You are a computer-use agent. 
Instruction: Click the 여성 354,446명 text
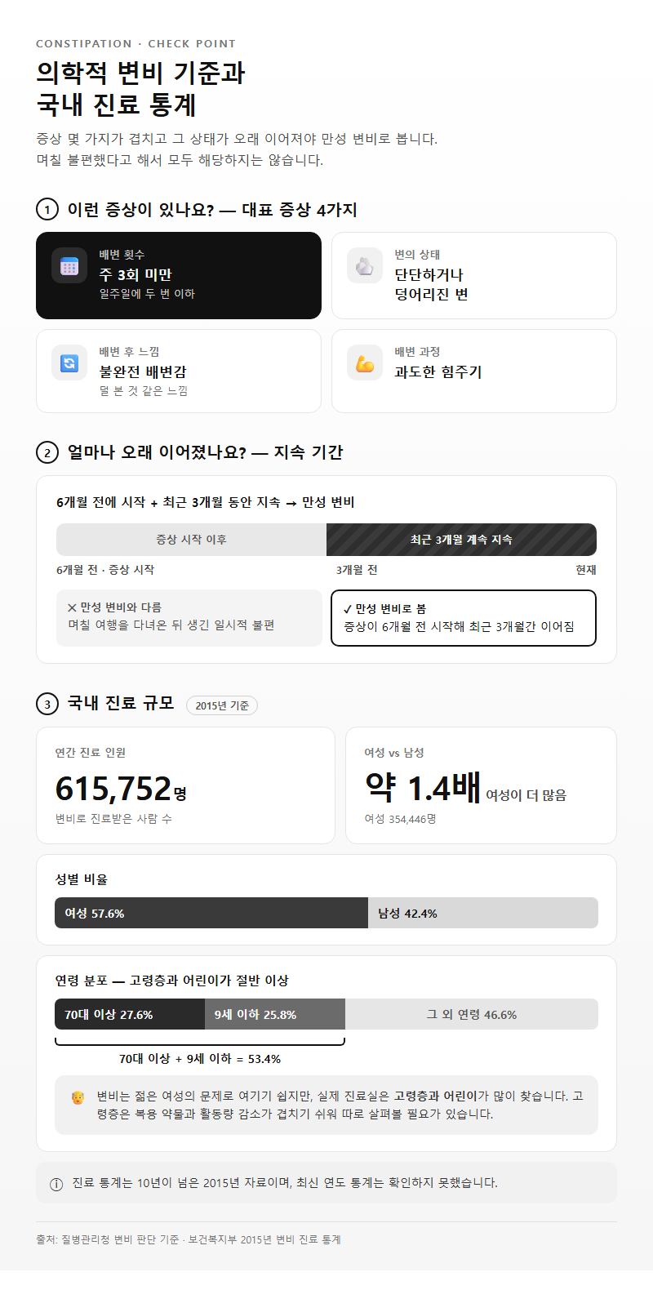pos(400,819)
